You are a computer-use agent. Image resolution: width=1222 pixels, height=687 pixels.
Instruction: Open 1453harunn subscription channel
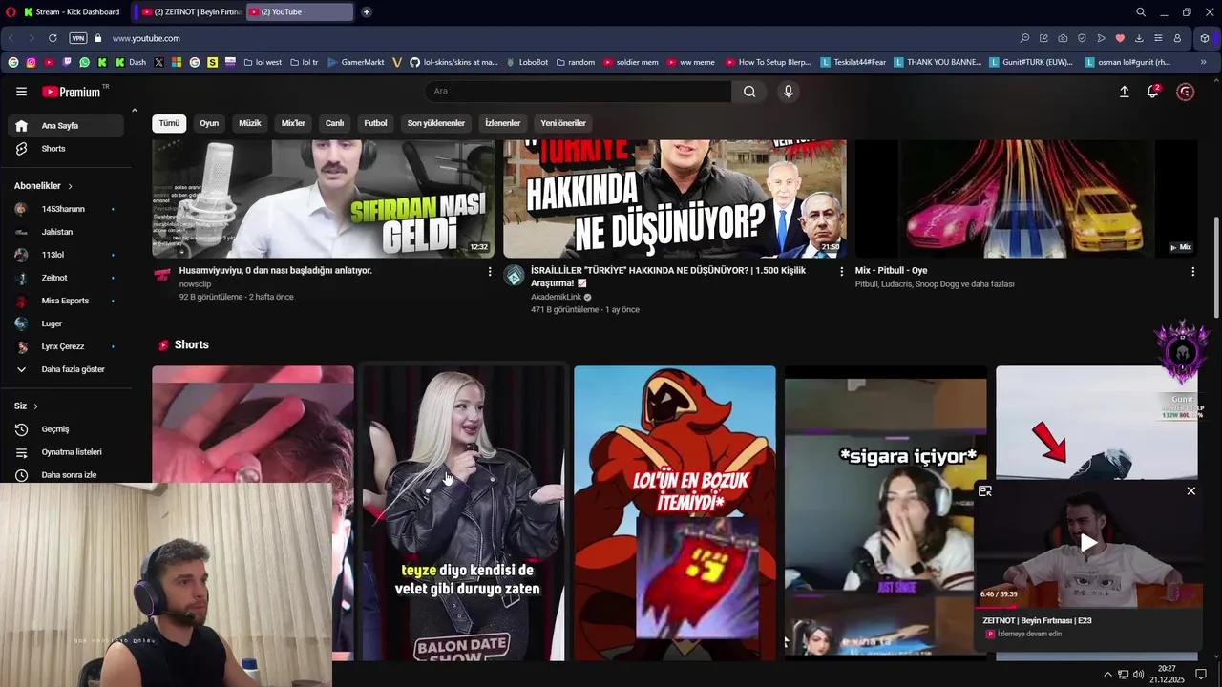(65, 209)
